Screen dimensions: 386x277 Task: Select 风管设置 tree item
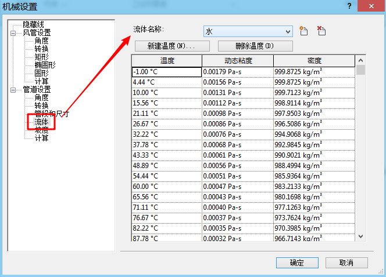37,32
